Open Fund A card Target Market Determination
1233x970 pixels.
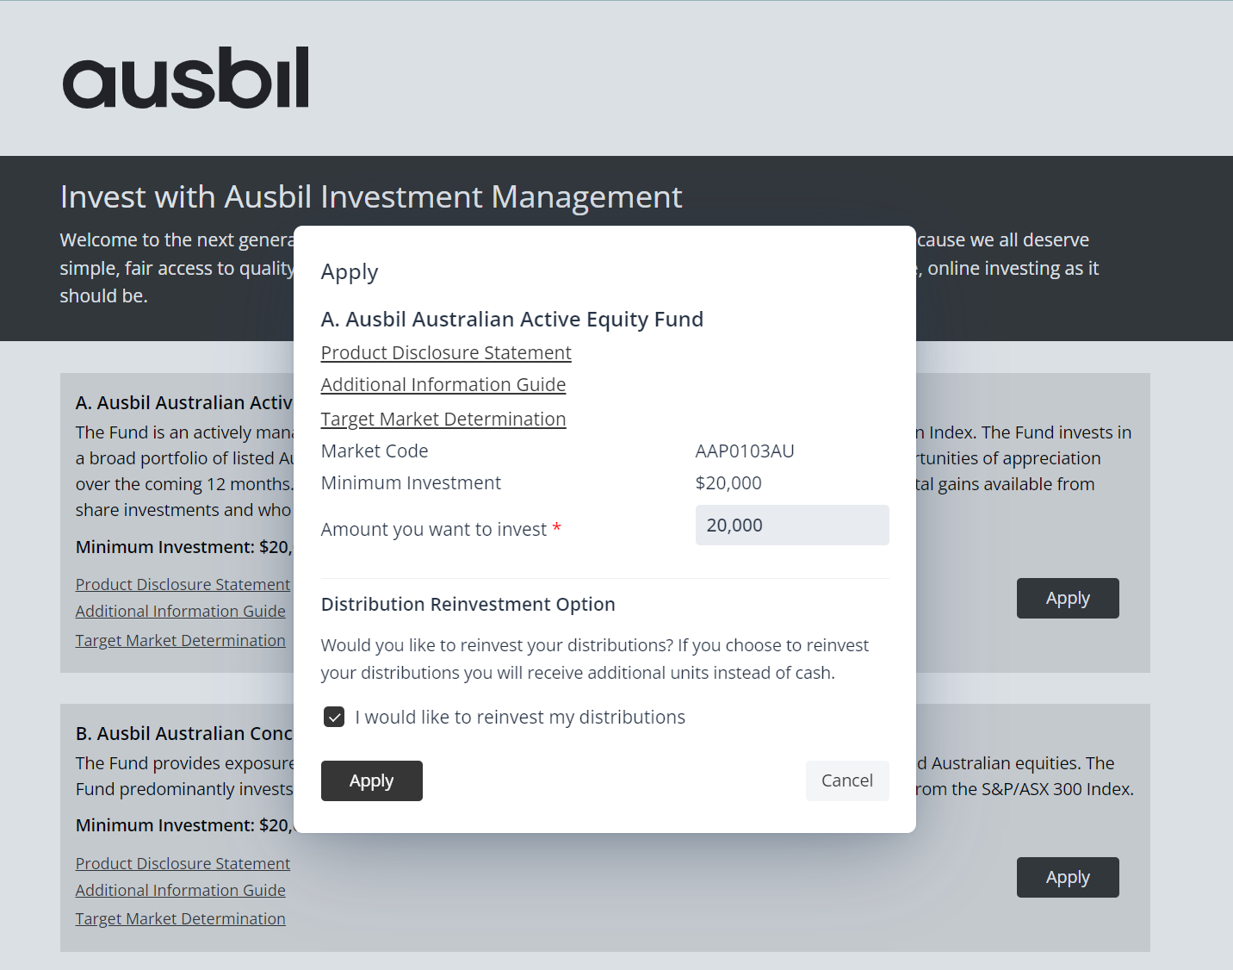[180, 640]
